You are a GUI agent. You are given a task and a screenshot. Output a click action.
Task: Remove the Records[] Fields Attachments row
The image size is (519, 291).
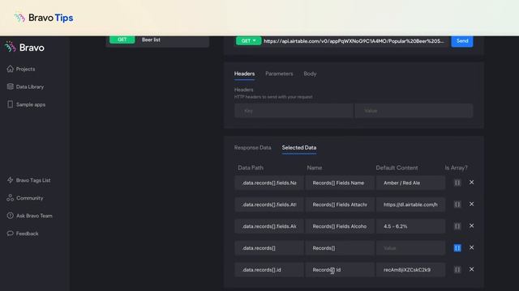(472, 205)
